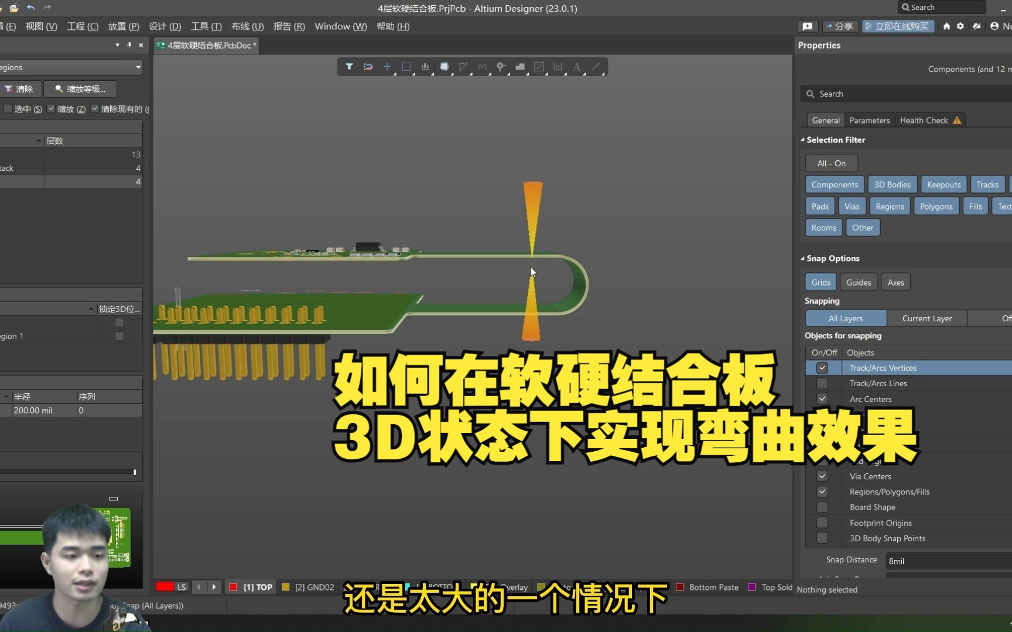The width and height of the screenshot is (1012, 632).
Task: Open the 布线 (U) menu
Action: (x=247, y=26)
